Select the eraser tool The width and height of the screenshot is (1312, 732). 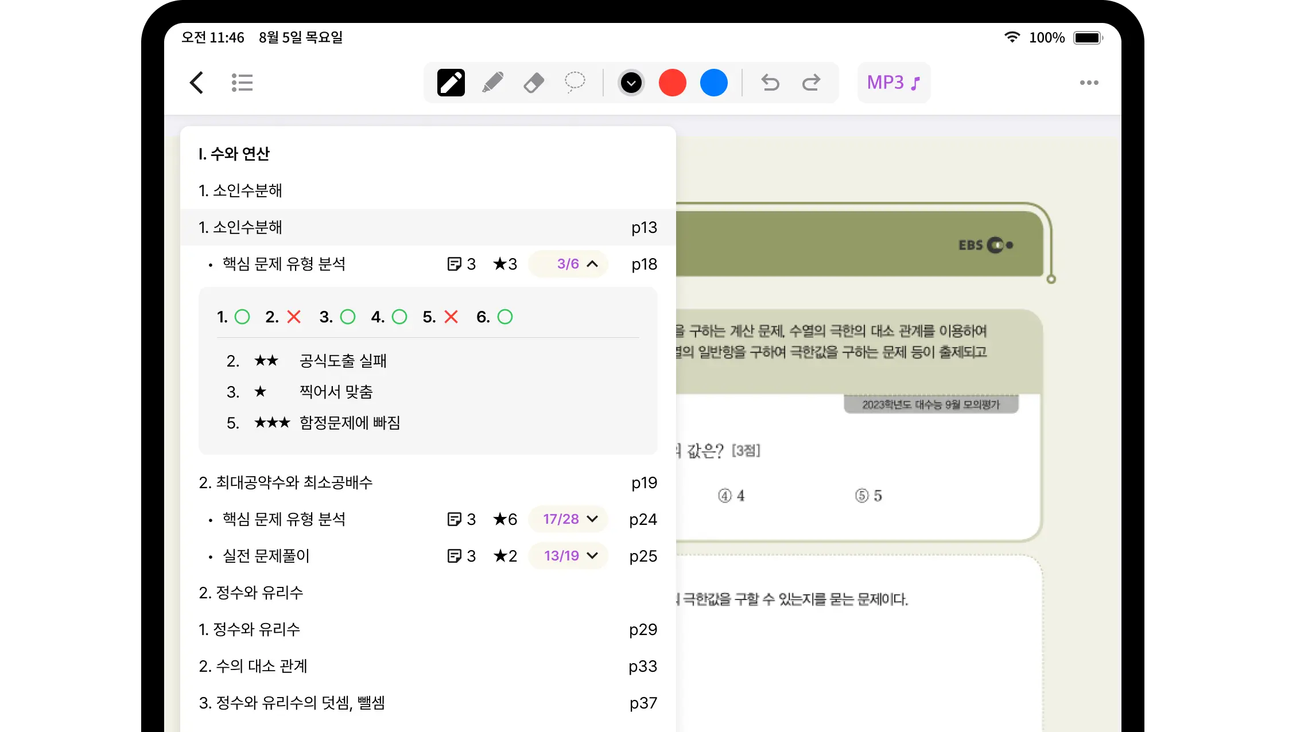click(x=534, y=83)
